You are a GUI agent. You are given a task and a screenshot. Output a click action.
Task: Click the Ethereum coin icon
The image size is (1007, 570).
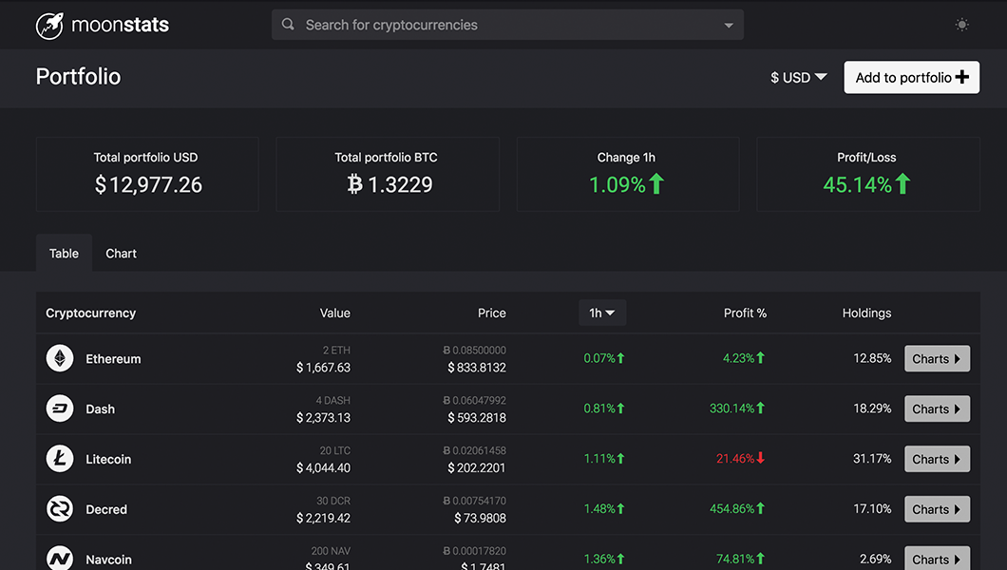point(60,358)
